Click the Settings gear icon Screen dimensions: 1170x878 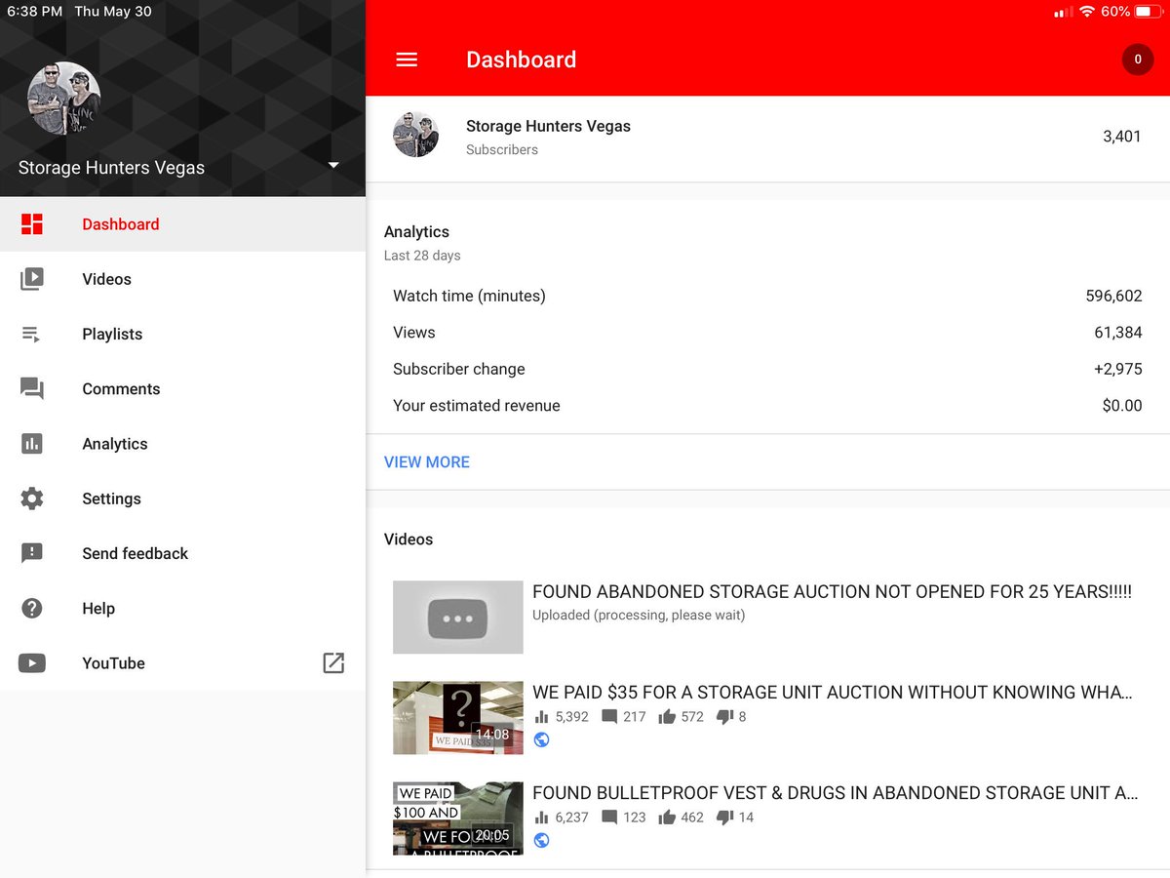coord(32,499)
